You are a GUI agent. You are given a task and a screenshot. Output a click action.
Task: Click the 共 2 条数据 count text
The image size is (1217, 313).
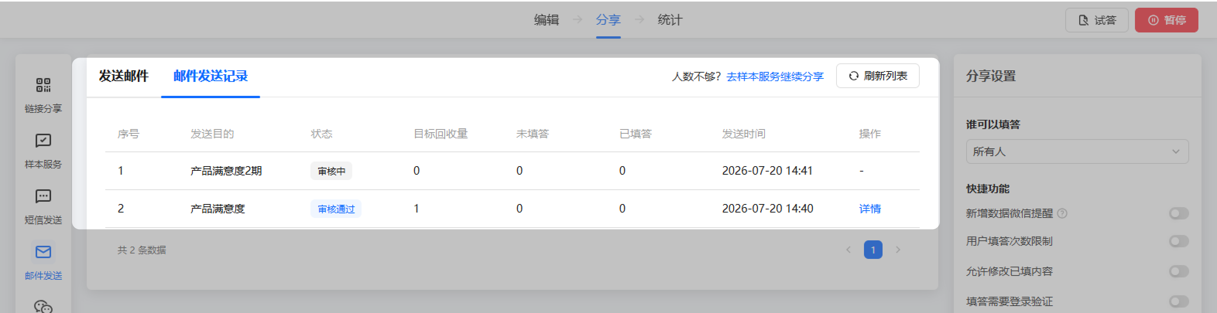(x=142, y=250)
